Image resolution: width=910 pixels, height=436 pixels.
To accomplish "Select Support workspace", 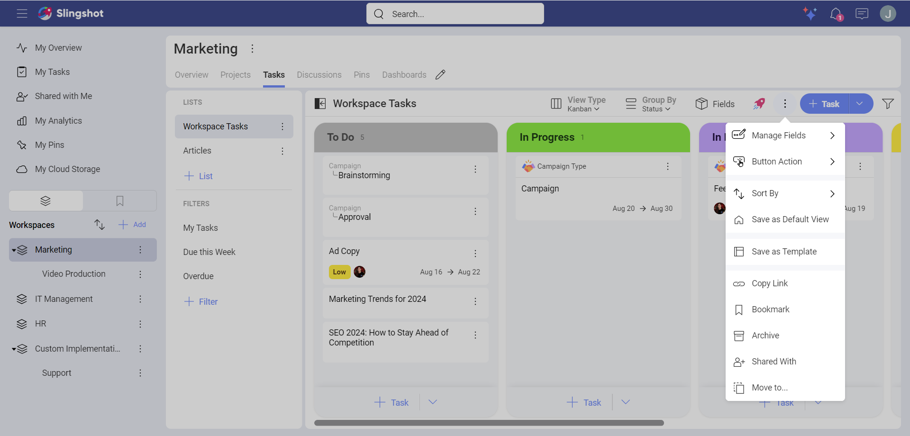I will [57, 373].
